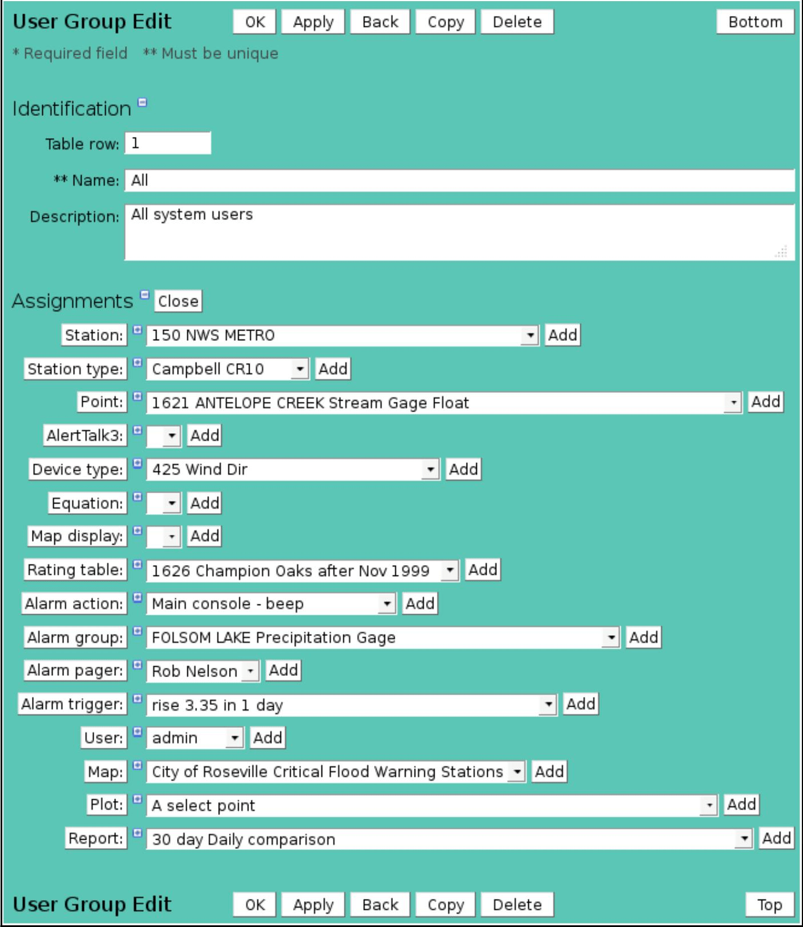Click the top Back button

click(380, 22)
